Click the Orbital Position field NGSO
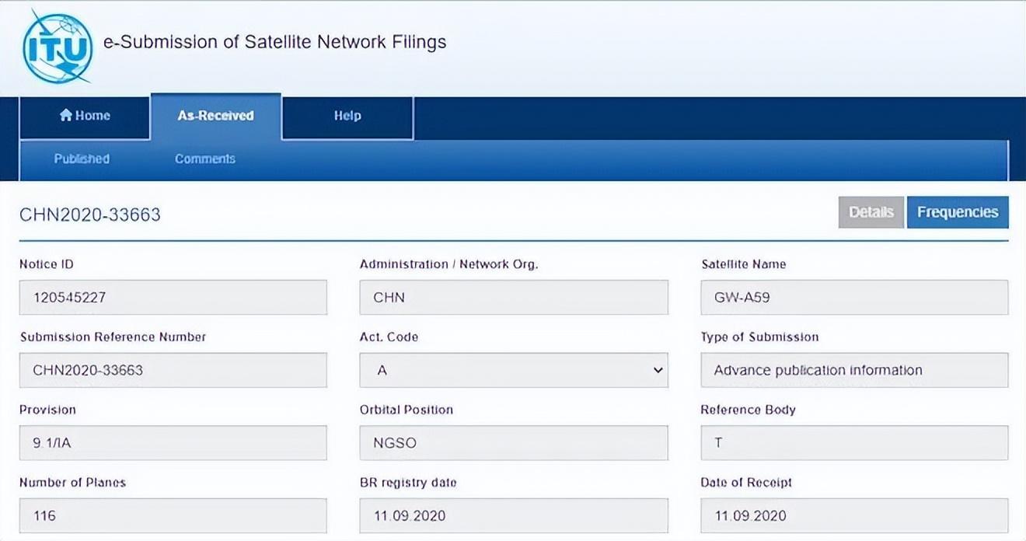Viewport: 1026px width, 541px height. [513, 442]
